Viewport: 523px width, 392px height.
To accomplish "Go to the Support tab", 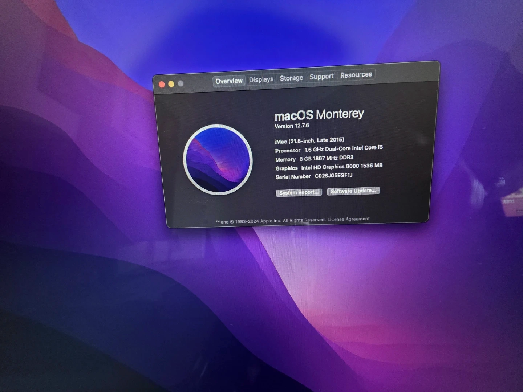I will (321, 77).
